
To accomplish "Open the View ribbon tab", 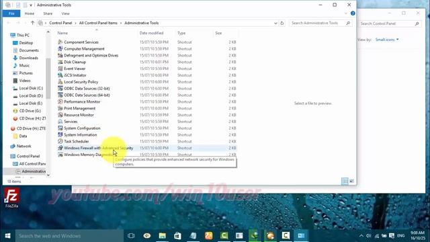I will point(65,13).
